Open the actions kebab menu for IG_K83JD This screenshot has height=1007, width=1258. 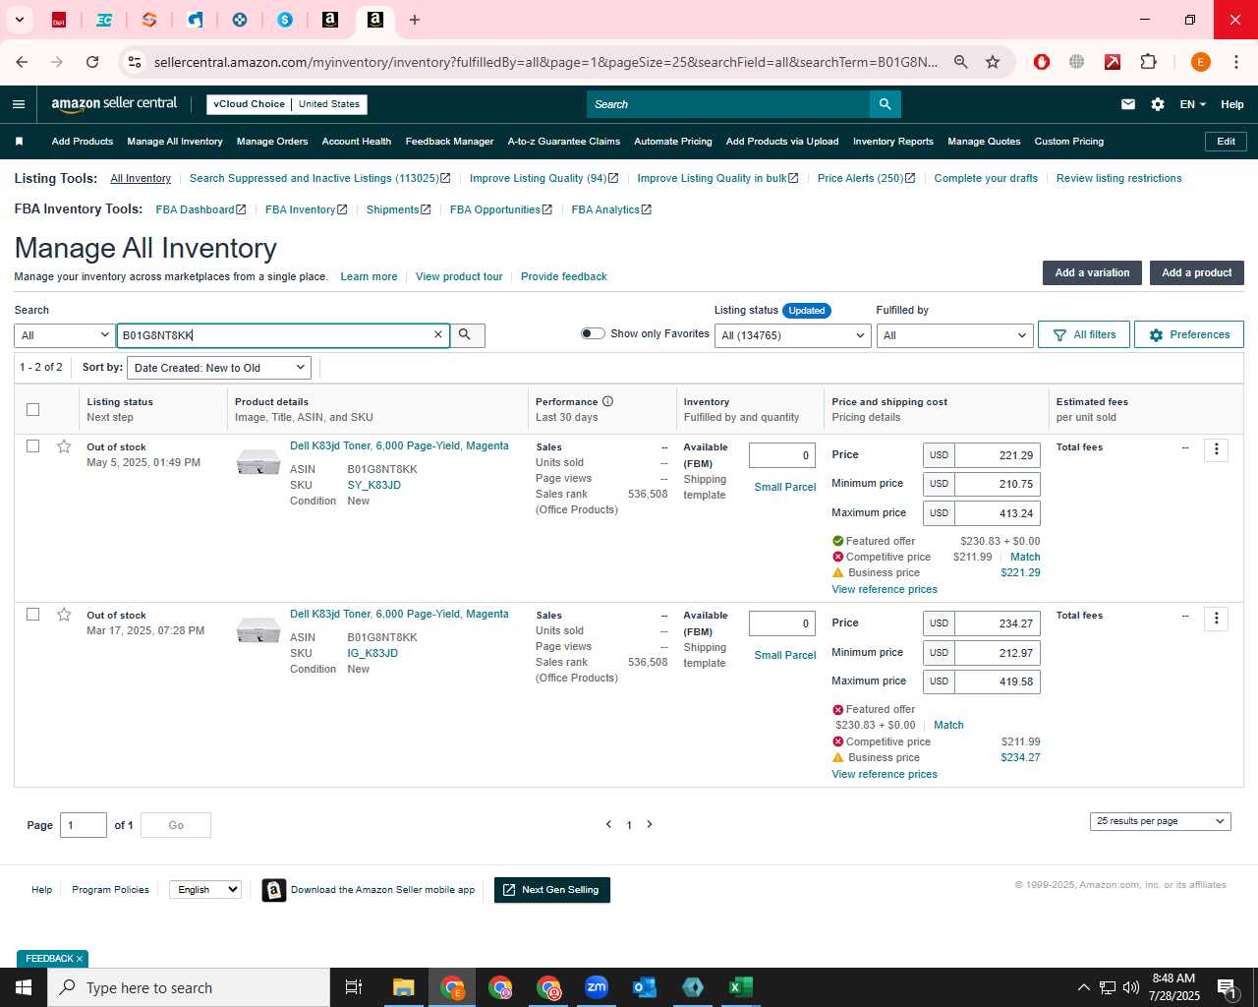[1216, 618]
